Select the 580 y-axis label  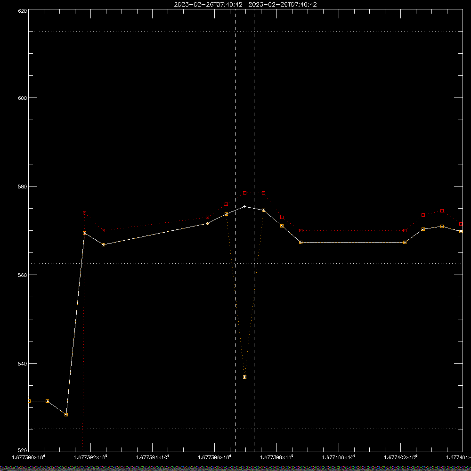click(x=23, y=186)
